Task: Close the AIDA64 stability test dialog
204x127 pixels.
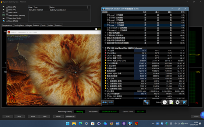Action: tap(196, 116)
